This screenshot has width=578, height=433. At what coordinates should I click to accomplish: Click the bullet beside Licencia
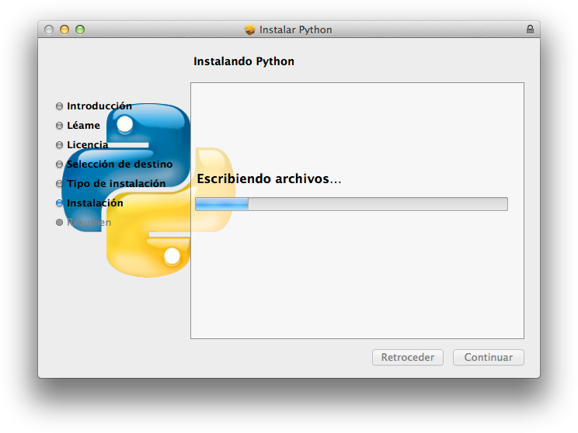pyautogui.click(x=59, y=144)
